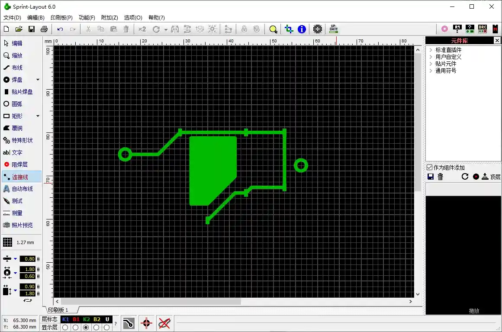Click the pink ring properties panel icon
Viewport: 502px width, 332px height.
click(x=444, y=29)
